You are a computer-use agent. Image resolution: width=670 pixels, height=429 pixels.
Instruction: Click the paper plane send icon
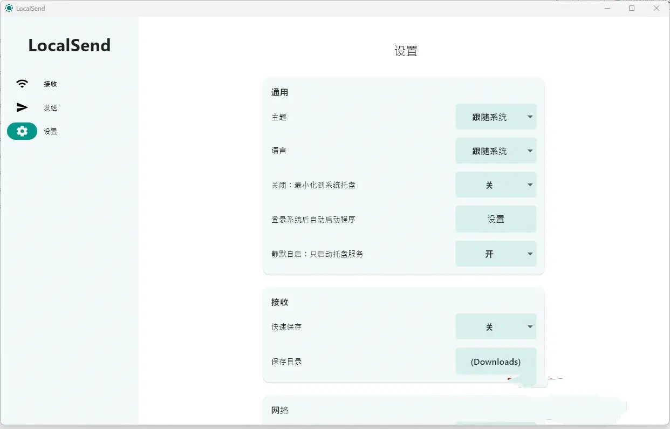point(22,107)
